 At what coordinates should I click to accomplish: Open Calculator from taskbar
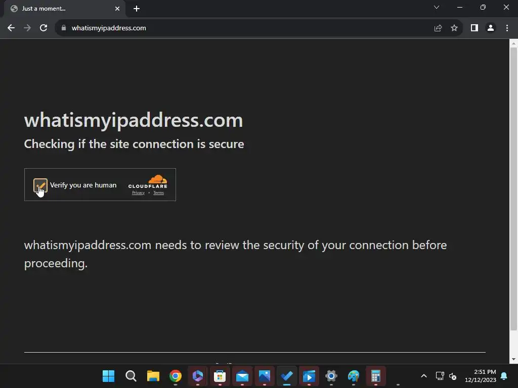(x=376, y=376)
